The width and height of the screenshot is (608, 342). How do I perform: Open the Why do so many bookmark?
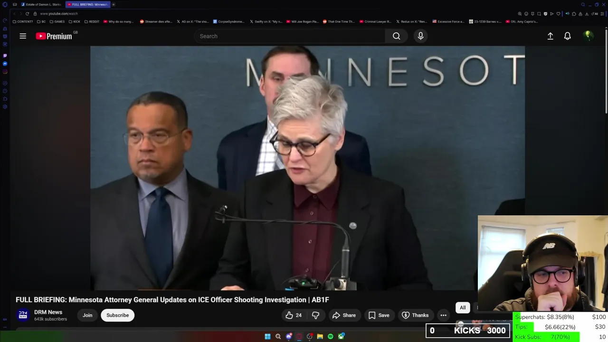(x=119, y=21)
